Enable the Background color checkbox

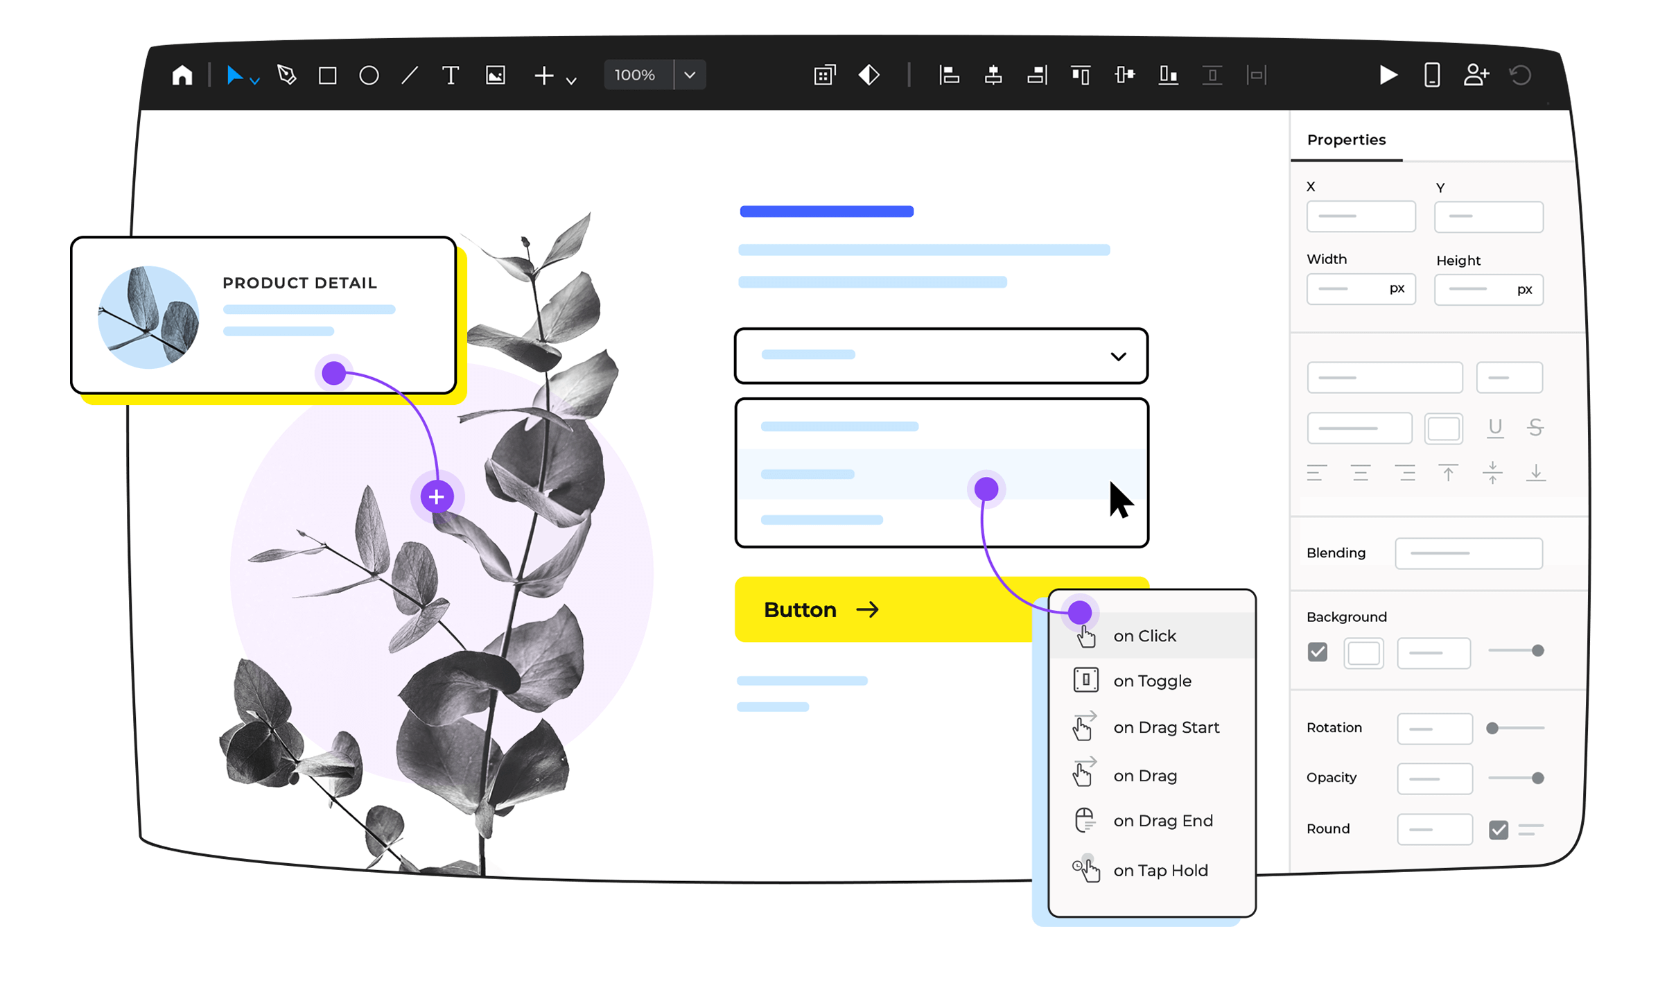(1317, 652)
